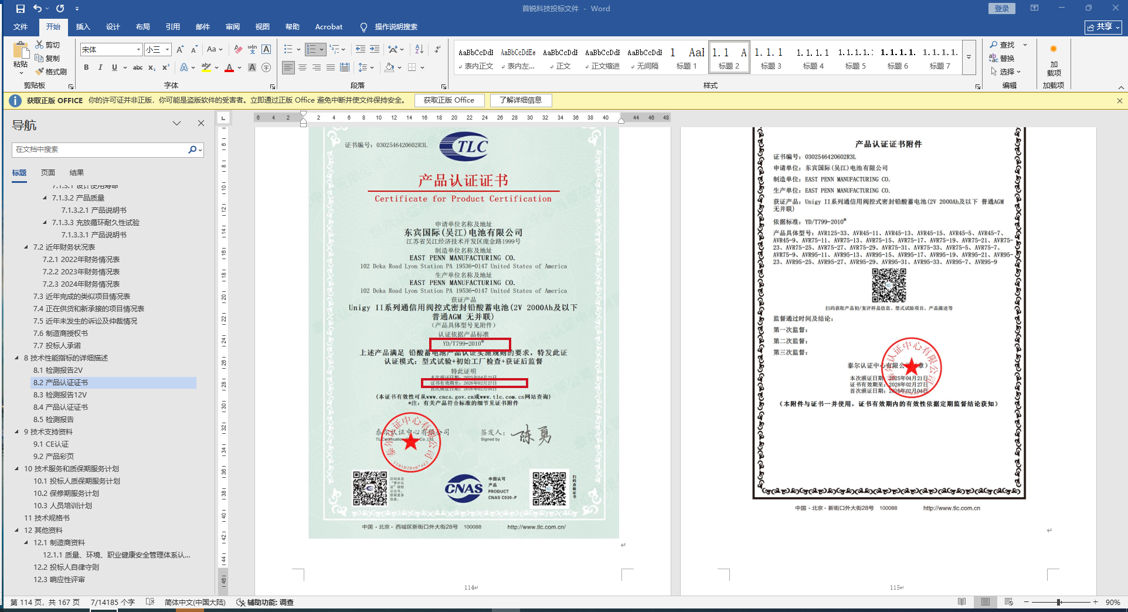This screenshot has width=1128, height=612.
Task: Close the navigation pane
Action: pos(201,123)
